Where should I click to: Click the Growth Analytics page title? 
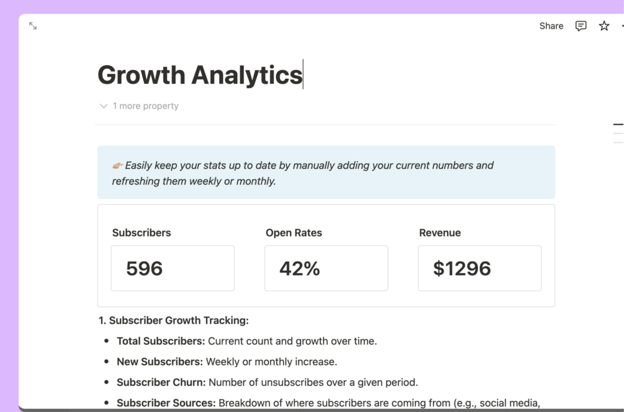200,75
